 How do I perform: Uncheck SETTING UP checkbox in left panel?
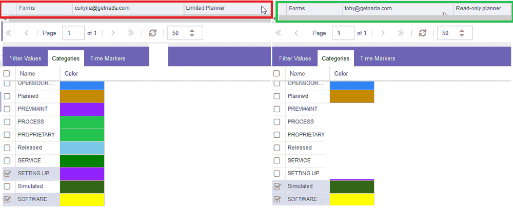click(7, 174)
